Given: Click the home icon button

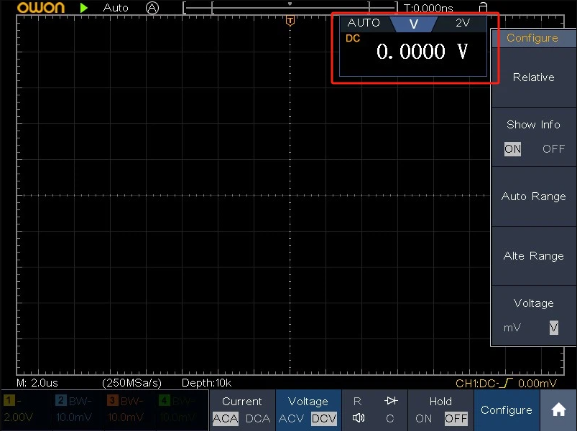Looking at the screenshot, I should [x=558, y=410].
